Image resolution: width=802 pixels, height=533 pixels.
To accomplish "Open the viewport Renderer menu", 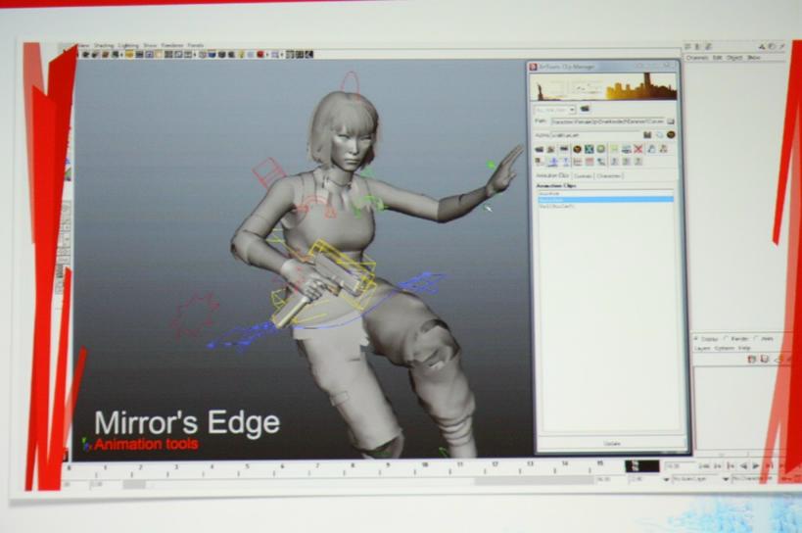I will (x=172, y=45).
